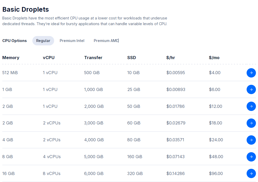Screen dimensions: 258x182
Task: Click the Basic Droplets heading
Action: 26,9
